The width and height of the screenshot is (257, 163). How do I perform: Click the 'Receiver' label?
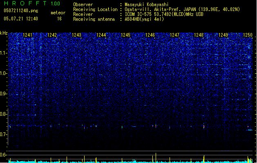point(83,14)
